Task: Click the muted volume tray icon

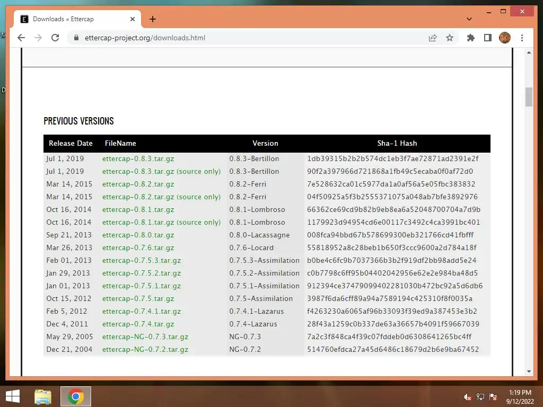Action: coord(468,397)
